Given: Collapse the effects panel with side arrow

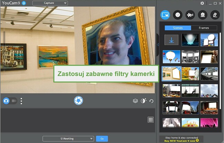Looking at the screenshot, I should tap(158, 45).
